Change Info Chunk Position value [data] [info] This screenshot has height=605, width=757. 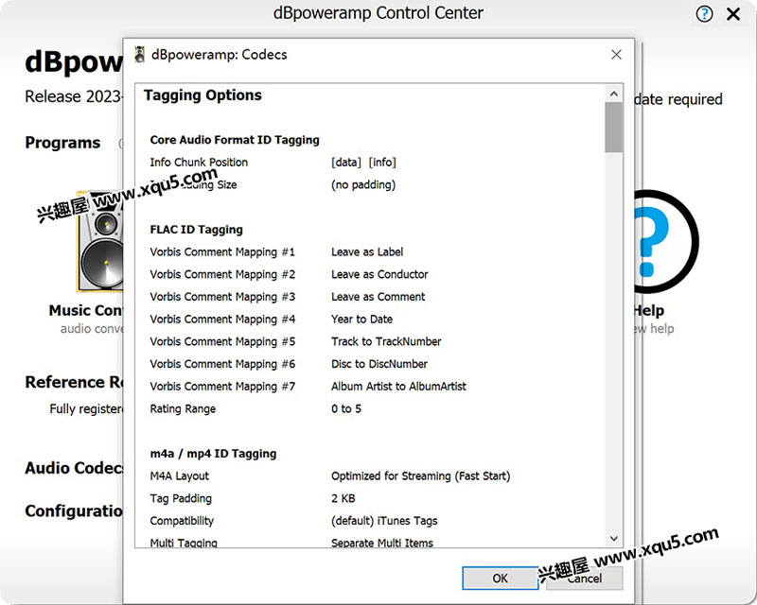[363, 163]
